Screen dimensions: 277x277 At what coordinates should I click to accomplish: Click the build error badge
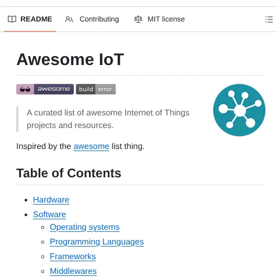pos(96,89)
